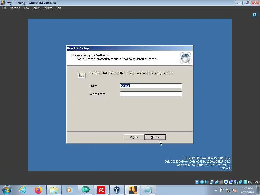Click the recording status icon

click(231, 182)
